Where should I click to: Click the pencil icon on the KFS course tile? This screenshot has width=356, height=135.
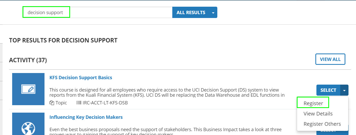click(28, 89)
